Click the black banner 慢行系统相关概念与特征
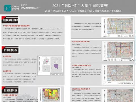The image size is (136, 102). pos(10,20)
